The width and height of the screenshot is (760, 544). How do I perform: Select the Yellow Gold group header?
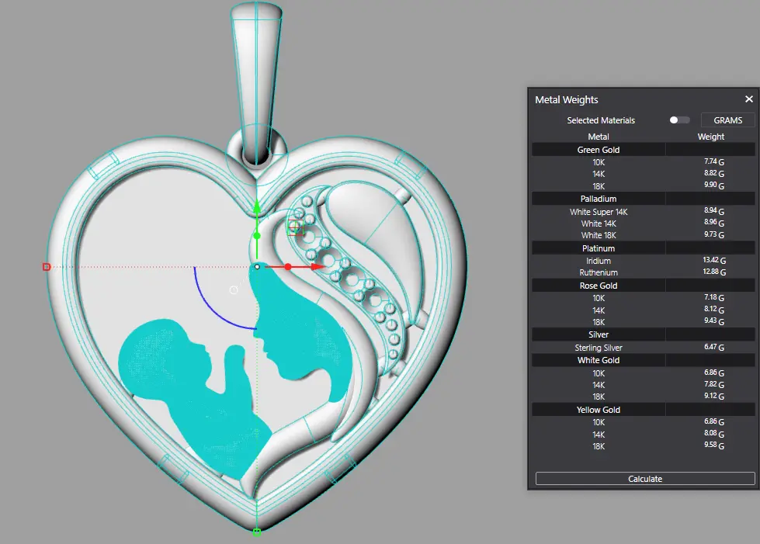(x=599, y=410)
